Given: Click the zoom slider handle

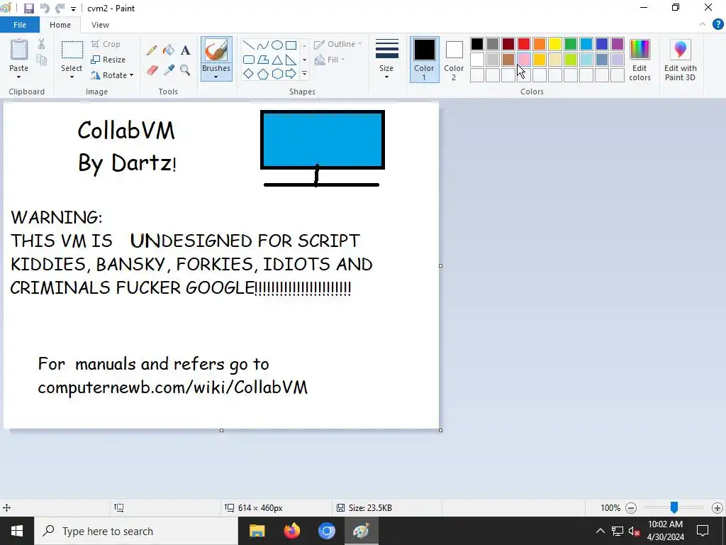Looking at the screenshot, I should click(x=674, y=508).
